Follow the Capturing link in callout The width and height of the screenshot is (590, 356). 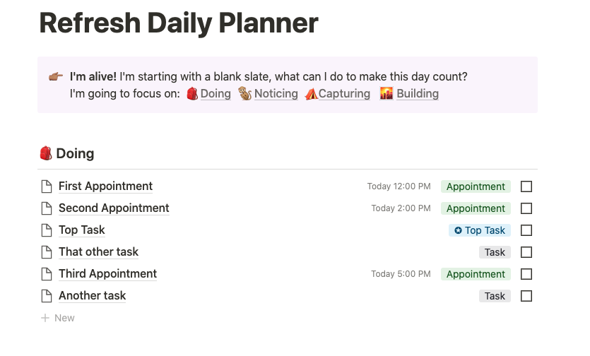tap(344, 94)
